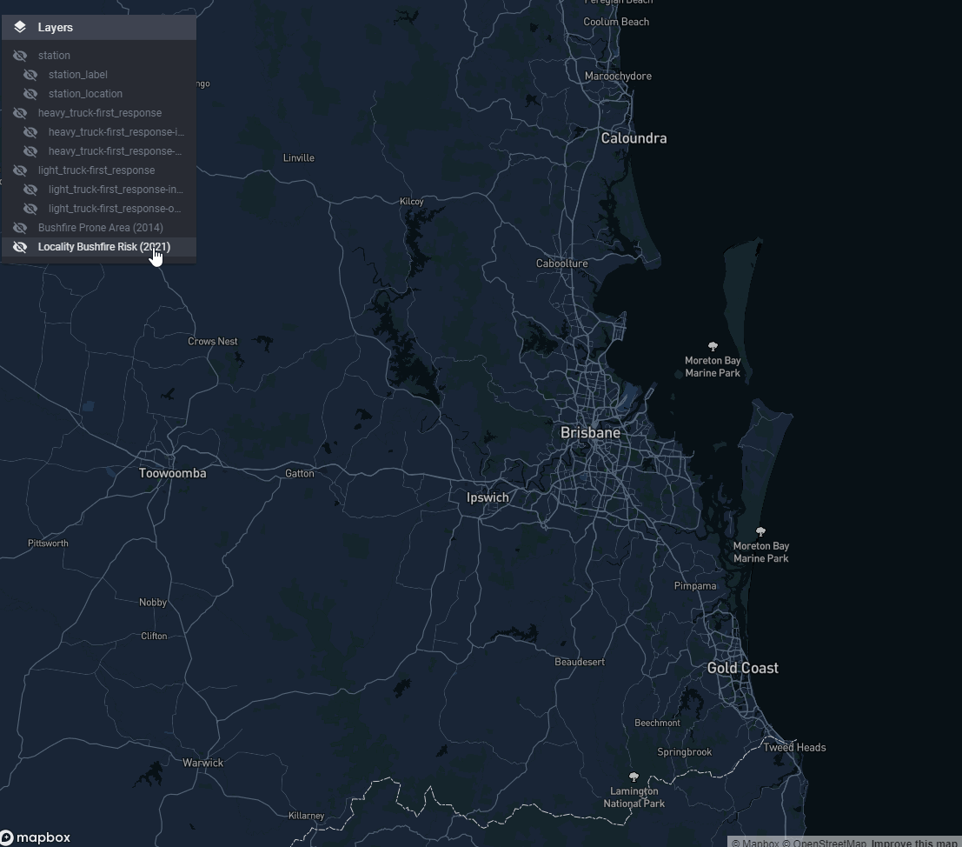Toggle visibility of station_label
962x847 pixels.
coord(30,74)
